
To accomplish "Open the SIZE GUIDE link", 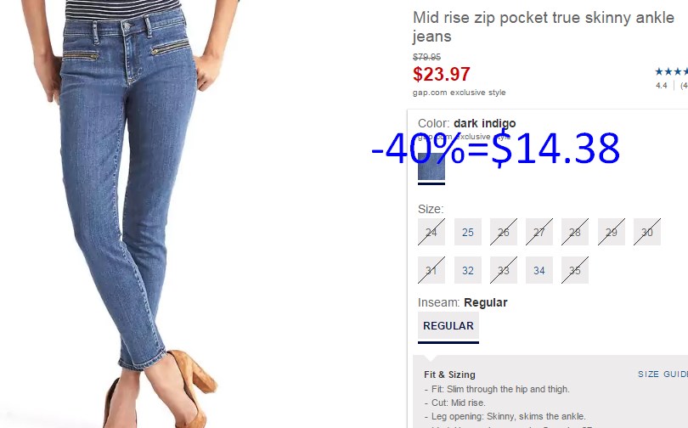I will coord(663,374).
